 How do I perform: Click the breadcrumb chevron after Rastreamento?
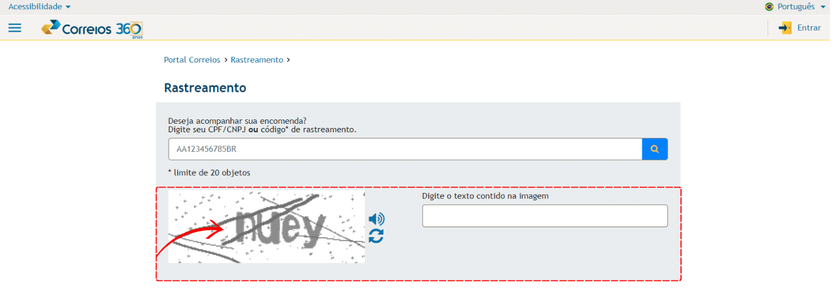(x=288, y=60)
